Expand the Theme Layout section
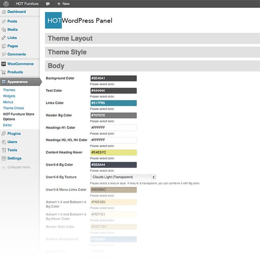This screenshot has width=260, height=260. (152, 38)
